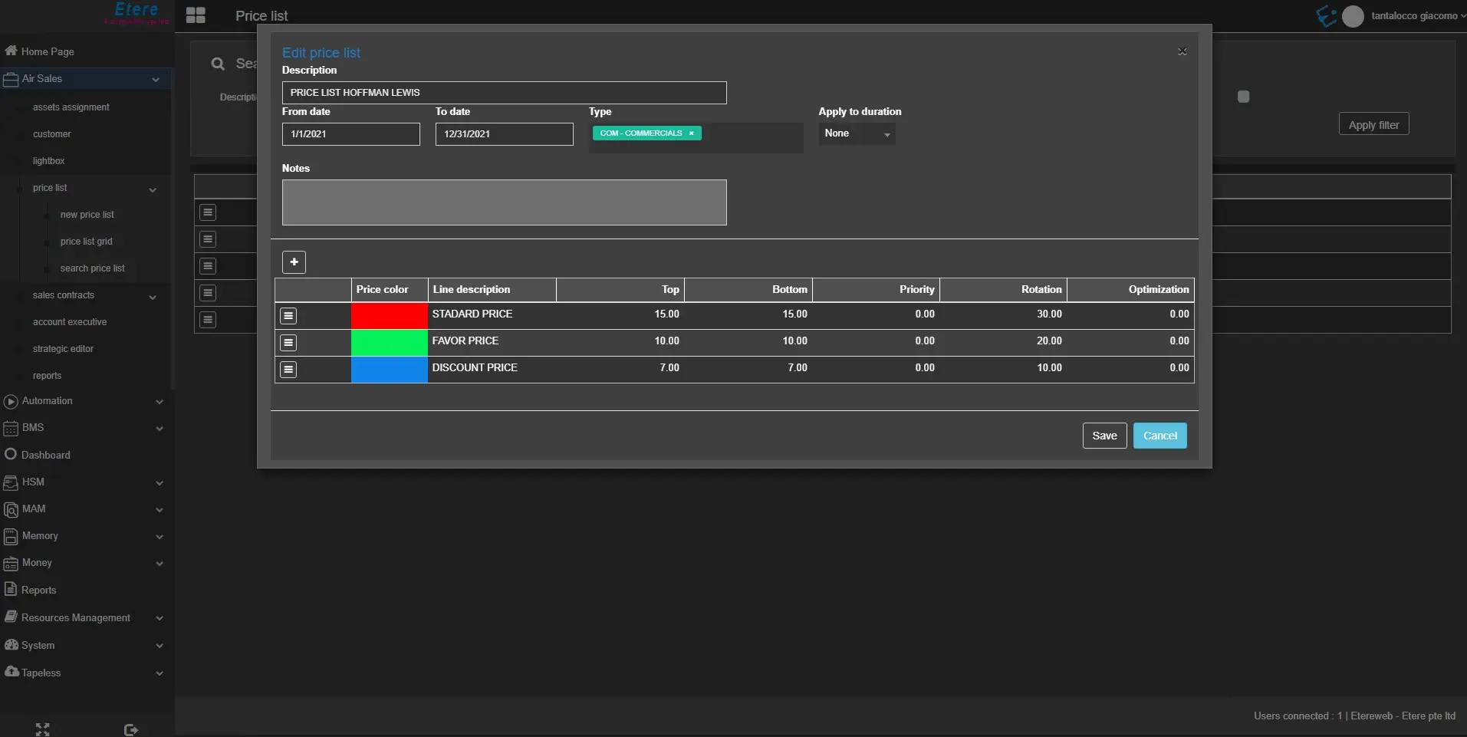
Task: Open row menu for STADARD PRICE line
Action: [x=288, y=315]
